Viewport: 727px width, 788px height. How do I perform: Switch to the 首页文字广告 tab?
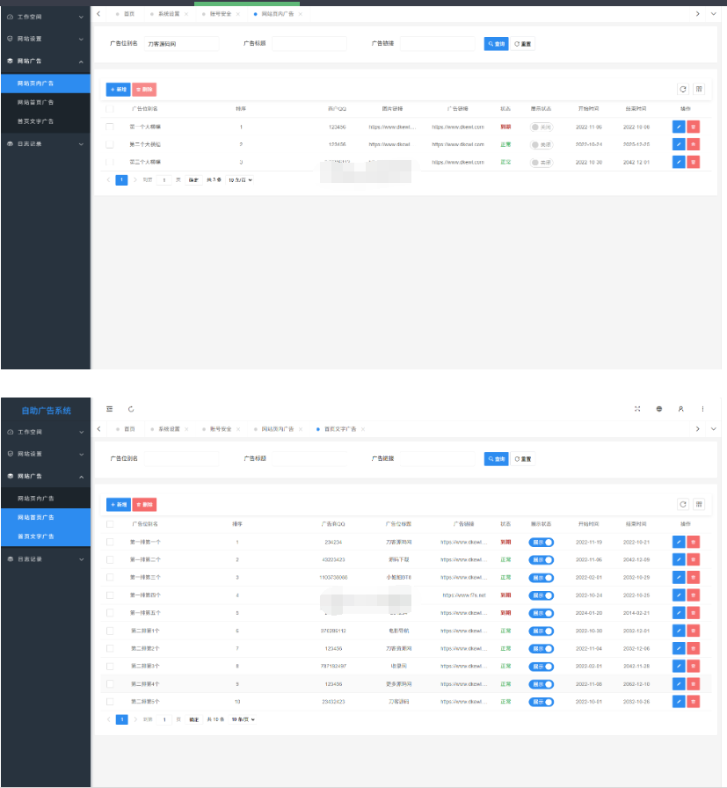[x=339, y=429]
